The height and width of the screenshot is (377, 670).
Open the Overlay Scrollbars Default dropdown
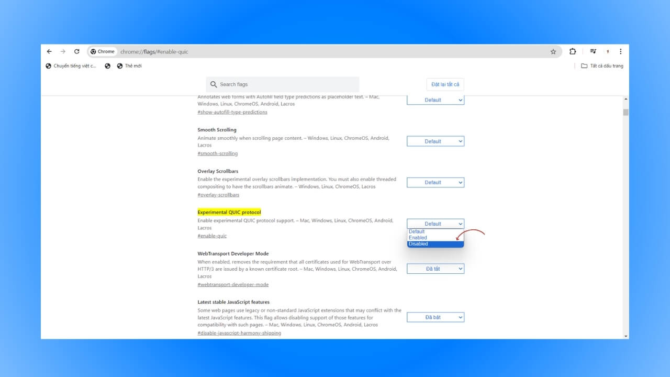point(435,183)
